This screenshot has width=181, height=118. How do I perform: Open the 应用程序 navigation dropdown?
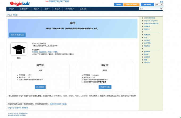point(24,9)
